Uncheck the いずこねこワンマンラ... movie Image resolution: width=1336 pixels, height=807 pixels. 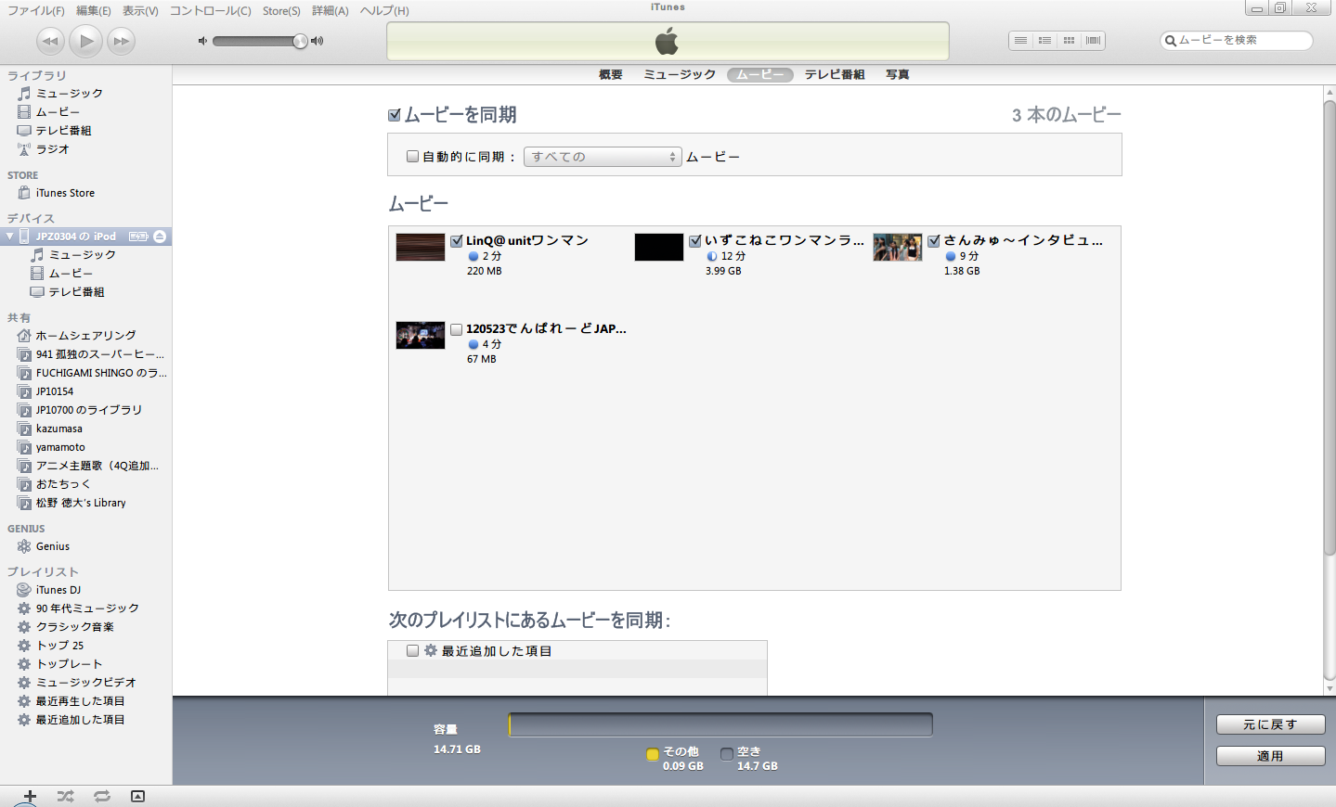[x=695, y=240]
